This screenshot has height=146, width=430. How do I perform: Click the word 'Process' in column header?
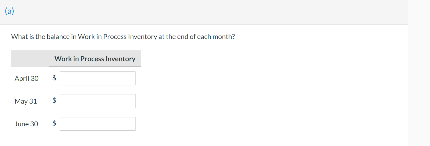pos(92,59)
